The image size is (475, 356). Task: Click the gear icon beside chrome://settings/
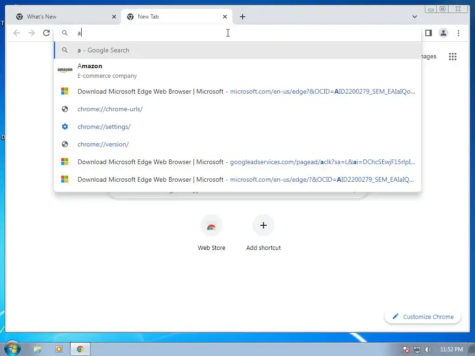pos(65,127)
